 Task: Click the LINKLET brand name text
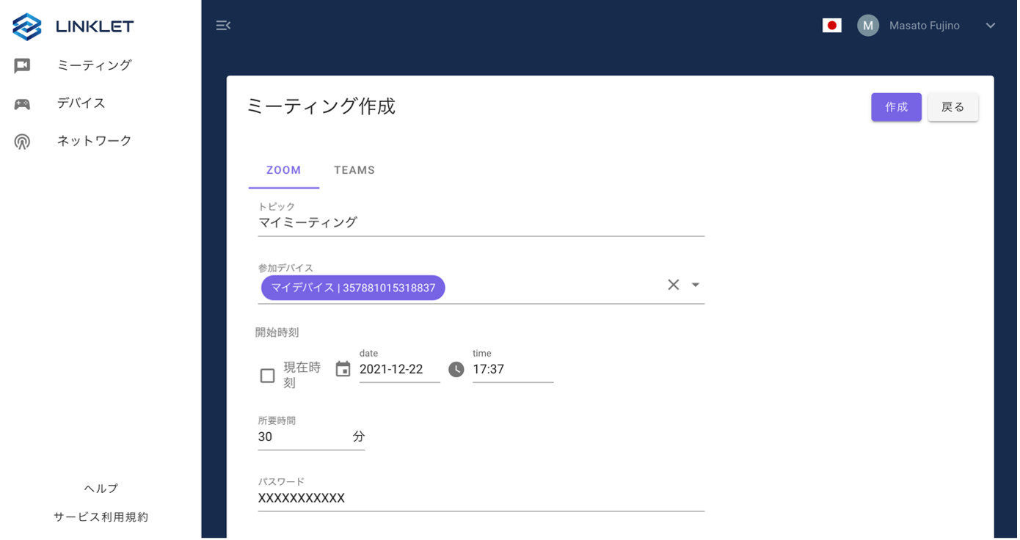point(95,26)
